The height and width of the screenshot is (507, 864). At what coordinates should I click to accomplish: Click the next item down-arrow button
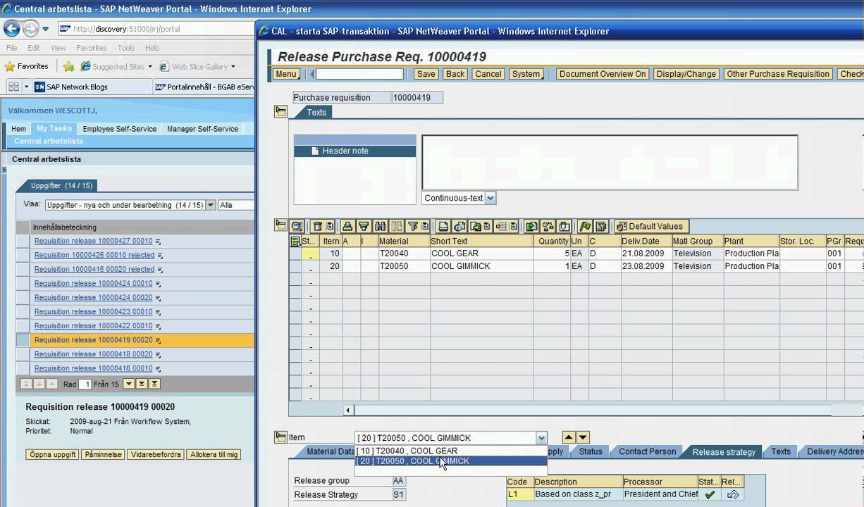coord(583,437)
